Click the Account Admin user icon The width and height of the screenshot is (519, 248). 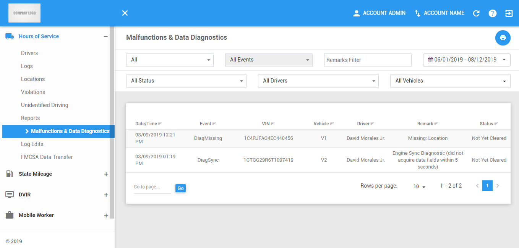357,13
